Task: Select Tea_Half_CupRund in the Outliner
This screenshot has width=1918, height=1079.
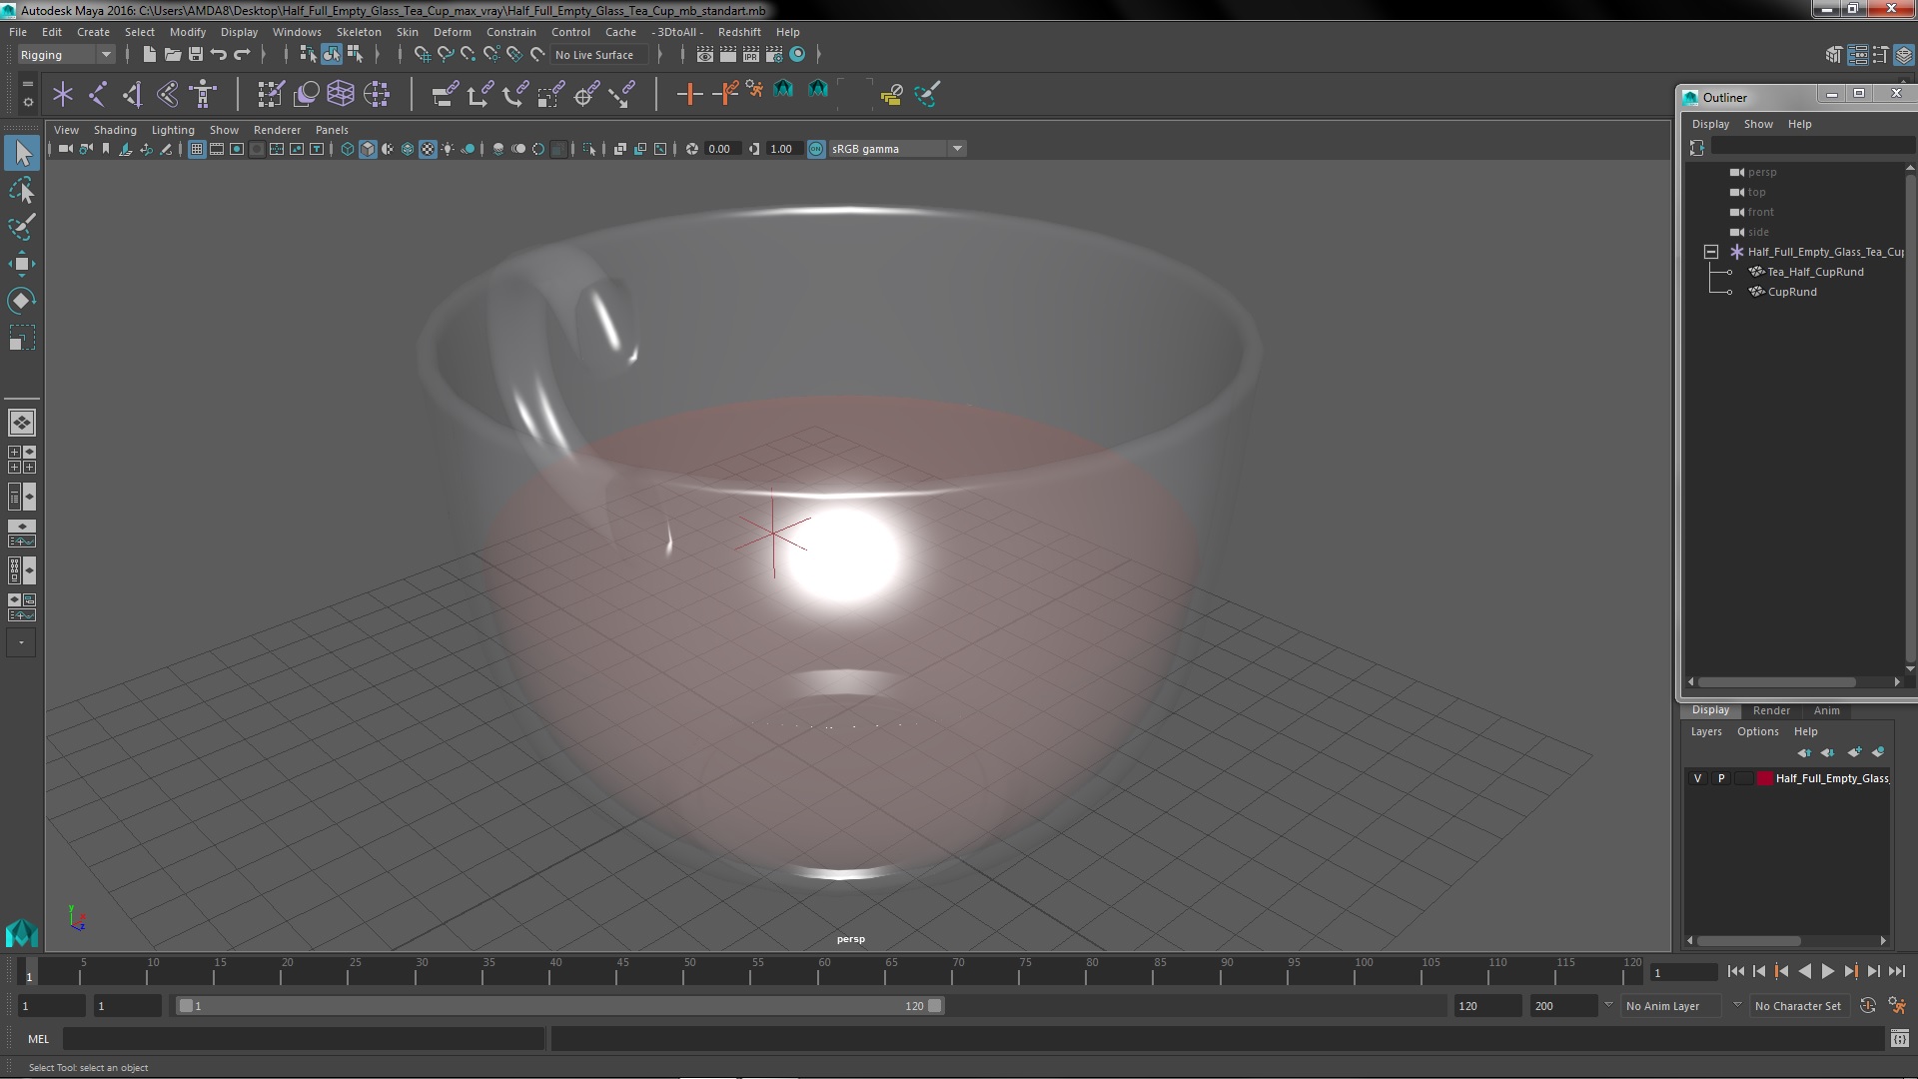Action: point(1814,272)
